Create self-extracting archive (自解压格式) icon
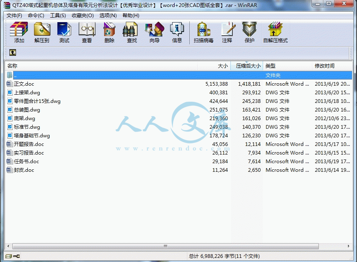 point(275,29)
